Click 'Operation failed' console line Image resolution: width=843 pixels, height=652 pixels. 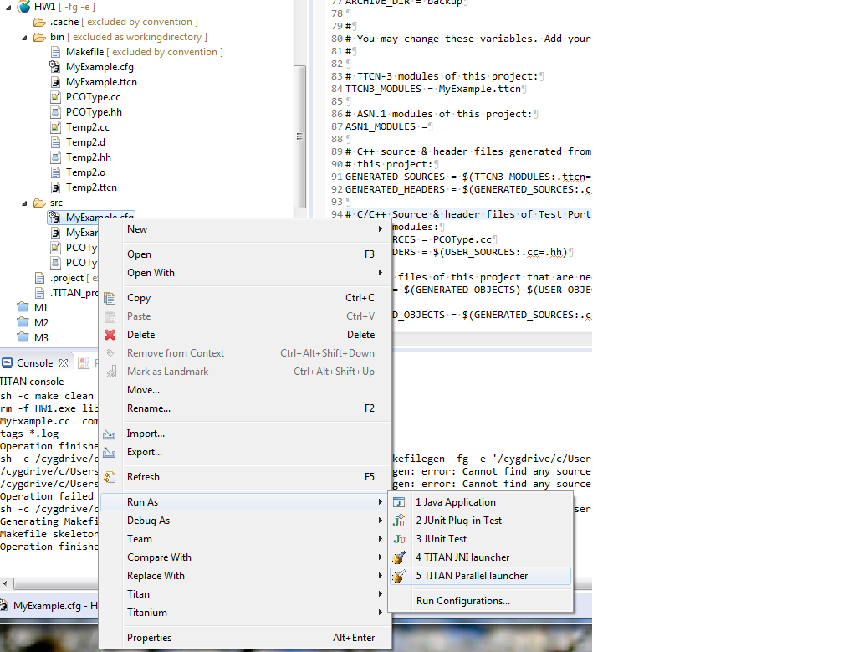[47, 496]
